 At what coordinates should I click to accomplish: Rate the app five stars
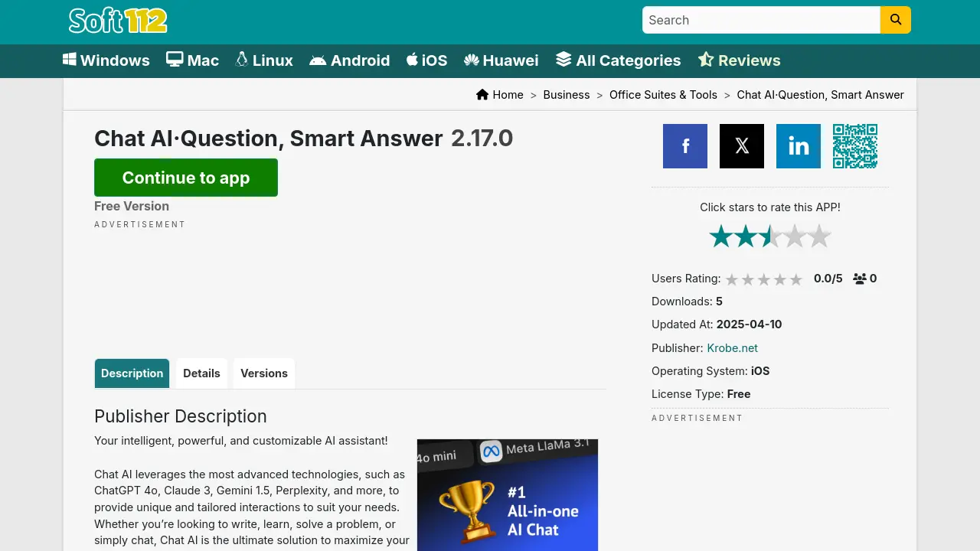point(819,236)
